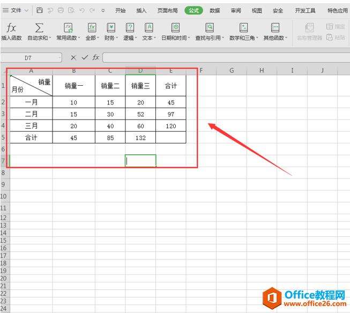Switch to the 安全 tab
350x313 pixels.
pyautogui.click(x=278, y=11)
